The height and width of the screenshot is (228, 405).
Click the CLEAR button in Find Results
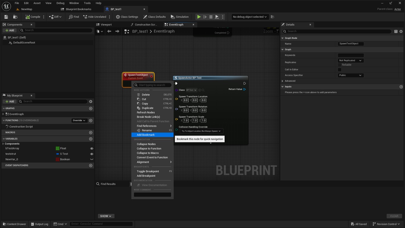pos(394,216)
